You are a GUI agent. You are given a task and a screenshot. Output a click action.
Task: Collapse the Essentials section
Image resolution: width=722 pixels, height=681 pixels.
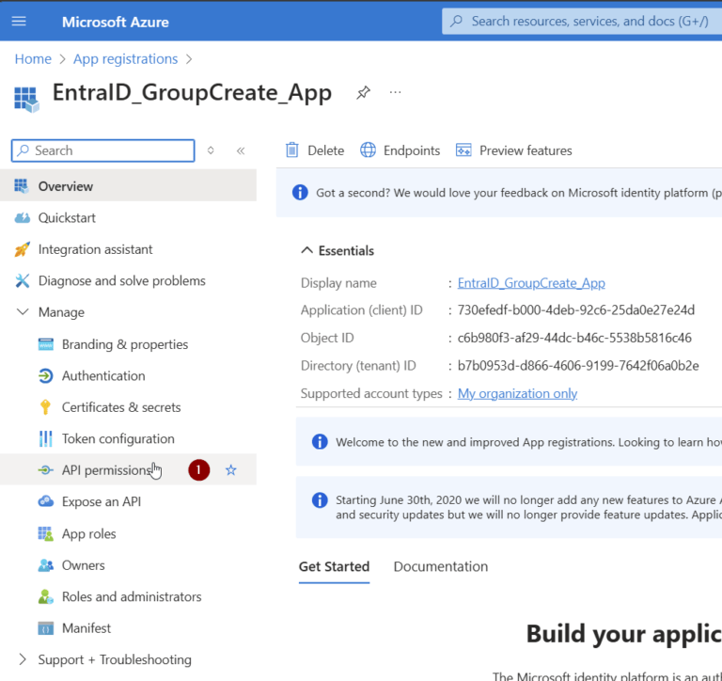[306, 251]
